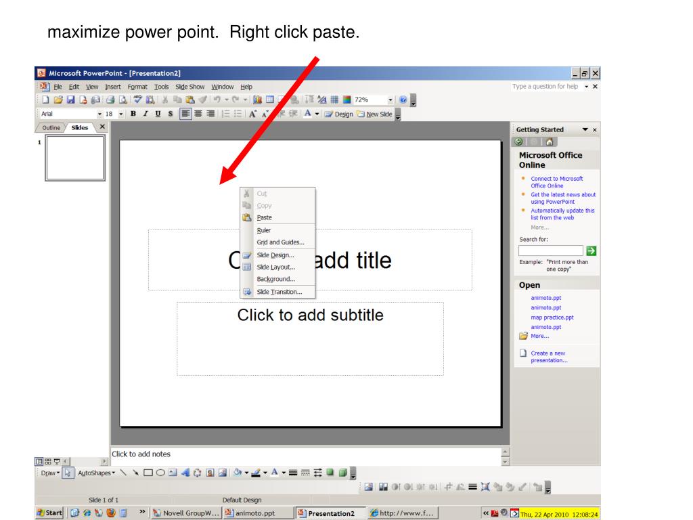Click the Fill Color paint bucket

238,473
